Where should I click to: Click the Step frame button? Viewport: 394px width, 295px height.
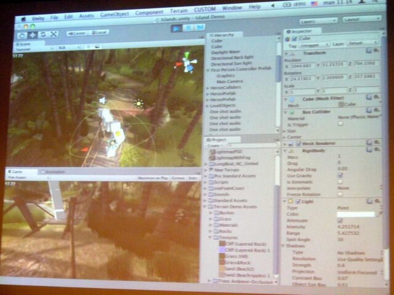click(200, 27)
